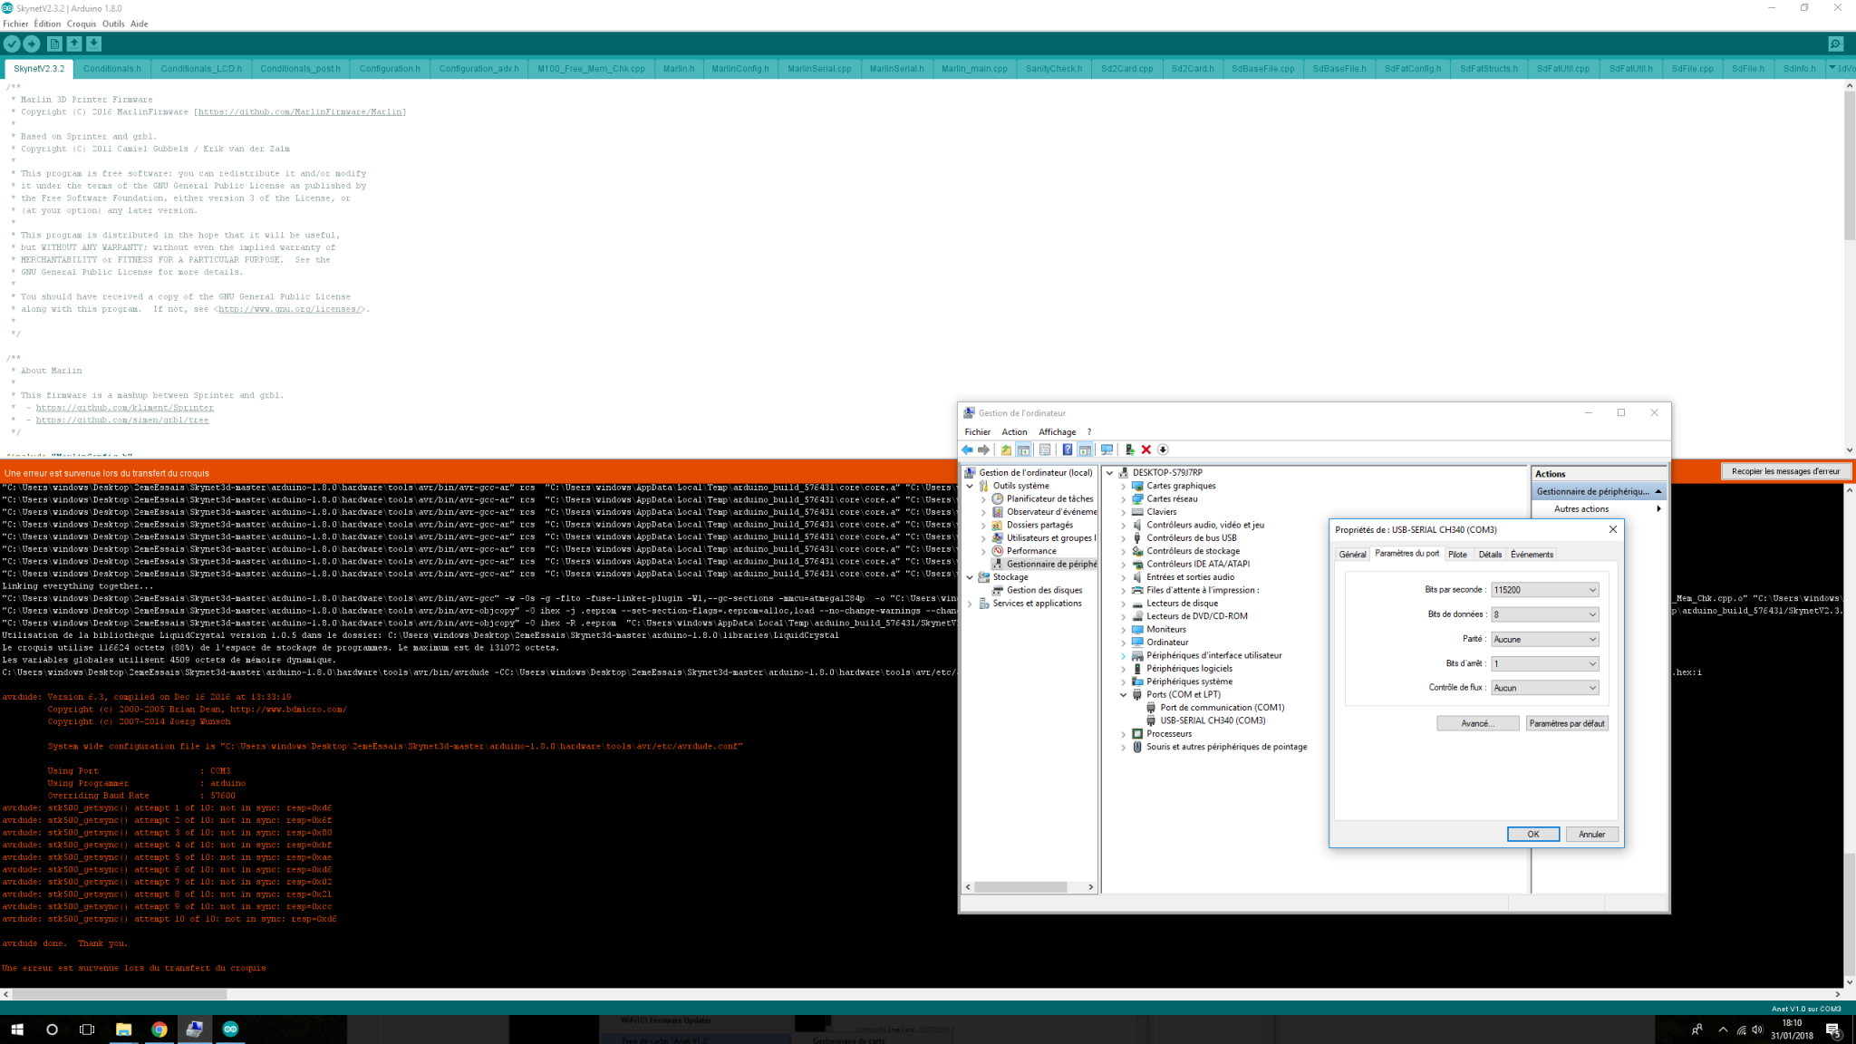Open the Contrôle de flux dropdown

(x=1544, y=688)
